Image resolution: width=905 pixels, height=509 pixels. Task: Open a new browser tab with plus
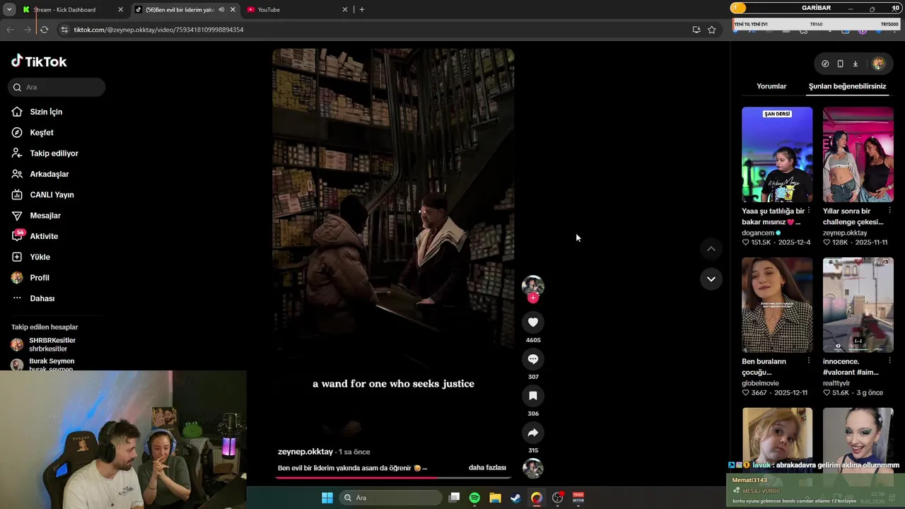tap(362, 10)
